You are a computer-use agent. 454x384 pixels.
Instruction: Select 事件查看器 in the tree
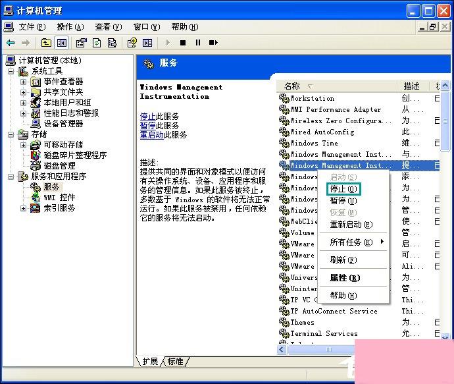coord(63,82)
